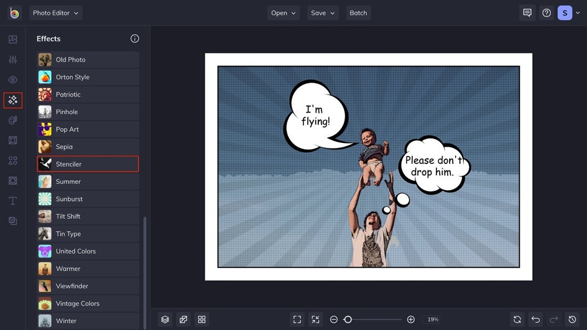Open the Graphics shapes sidebar icon
The width and height of the screenshot is (587, 330).
pos(12,160)
